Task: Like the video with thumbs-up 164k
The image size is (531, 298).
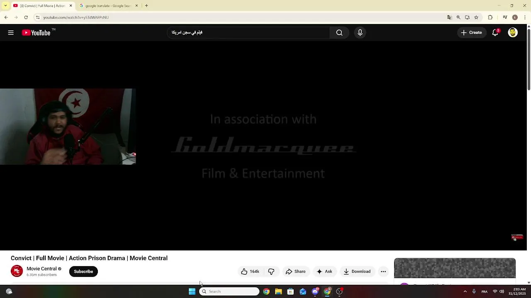Action: pyautogui.click(x=250, y=272)
